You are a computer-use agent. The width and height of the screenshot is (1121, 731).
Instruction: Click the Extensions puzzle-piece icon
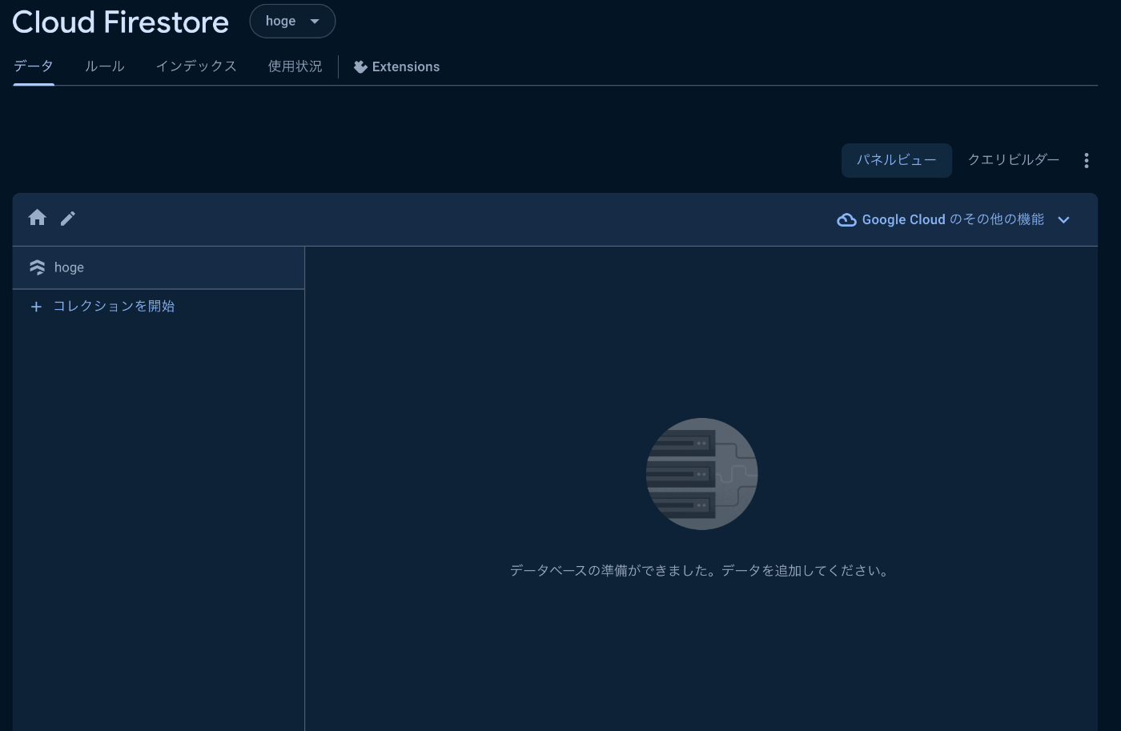(360, 67)
